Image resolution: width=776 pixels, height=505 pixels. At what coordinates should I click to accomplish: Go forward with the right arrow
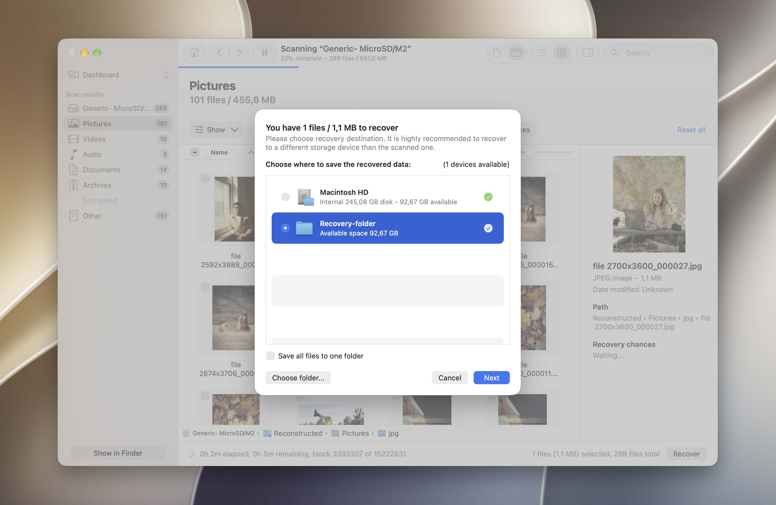pos(239,52)
